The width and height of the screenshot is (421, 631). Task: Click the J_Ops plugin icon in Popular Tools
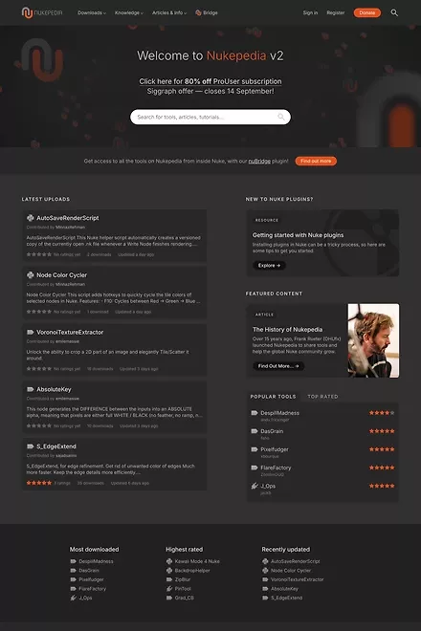click(255, 486)
